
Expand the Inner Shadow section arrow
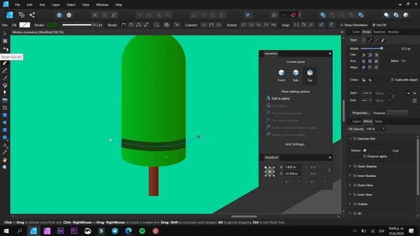click(x=350, y=176)
